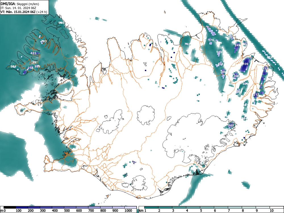The image size is (284, 213).
Task: Click the 'km' unit label of the legend
Action: pyautogui.click(x=141, y=211)
